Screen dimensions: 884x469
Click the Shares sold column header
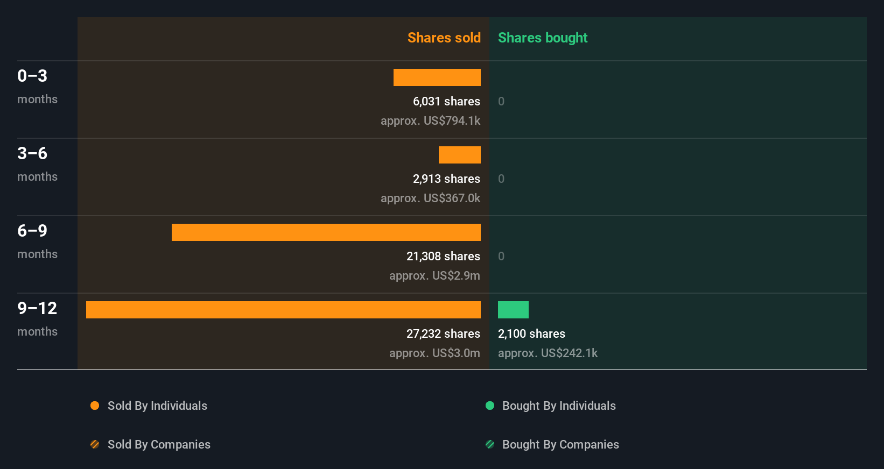444,38
